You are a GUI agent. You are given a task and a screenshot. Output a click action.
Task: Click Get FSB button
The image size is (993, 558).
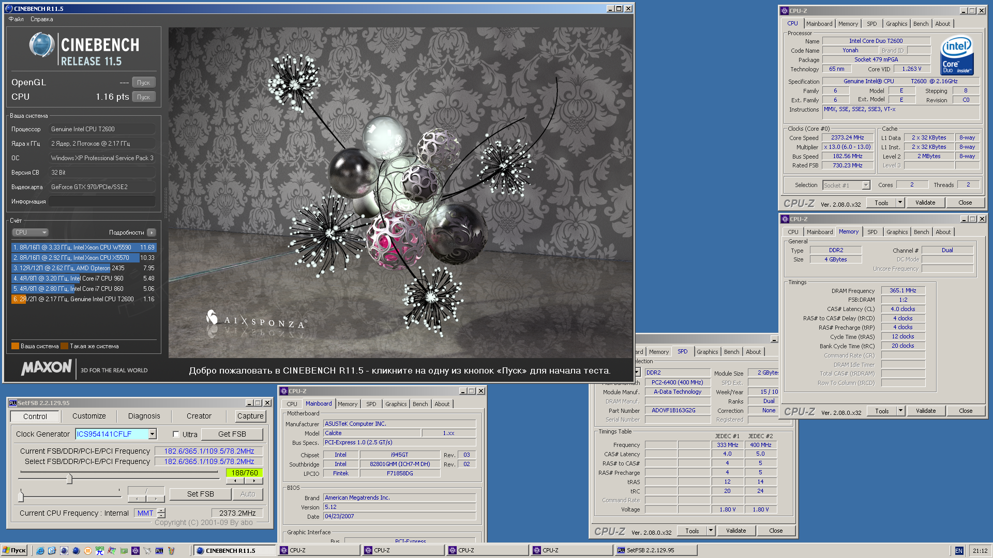(x=232, y=435)
